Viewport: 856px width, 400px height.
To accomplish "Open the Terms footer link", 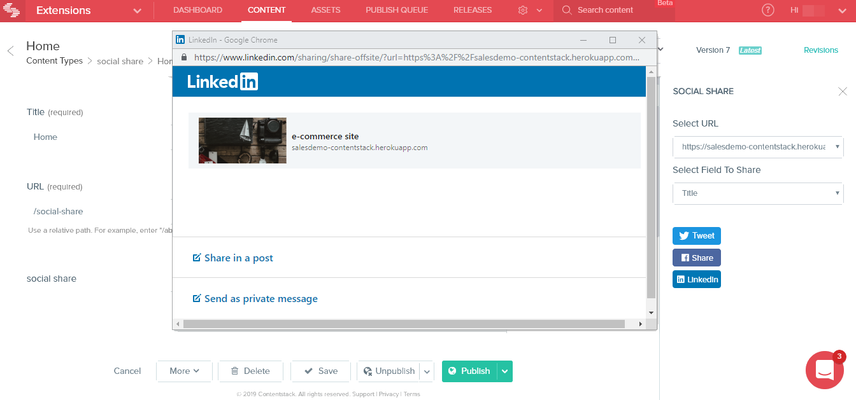I will pos(412,394).
